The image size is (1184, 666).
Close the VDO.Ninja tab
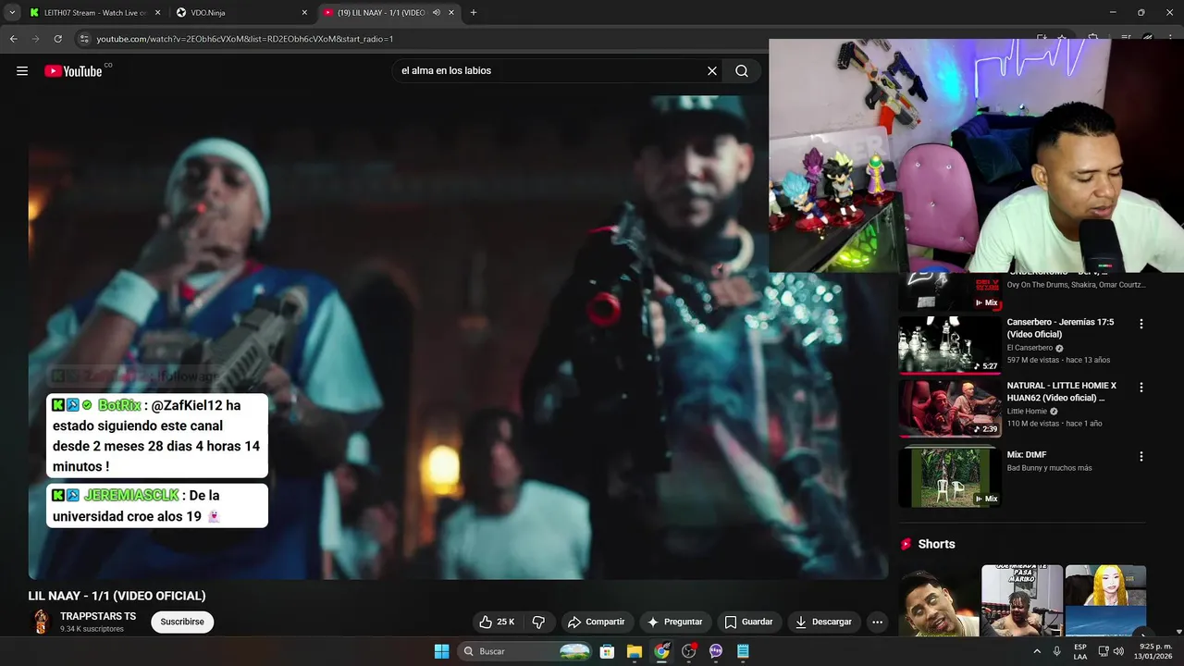pyautogui.click(x=304, y=13)
